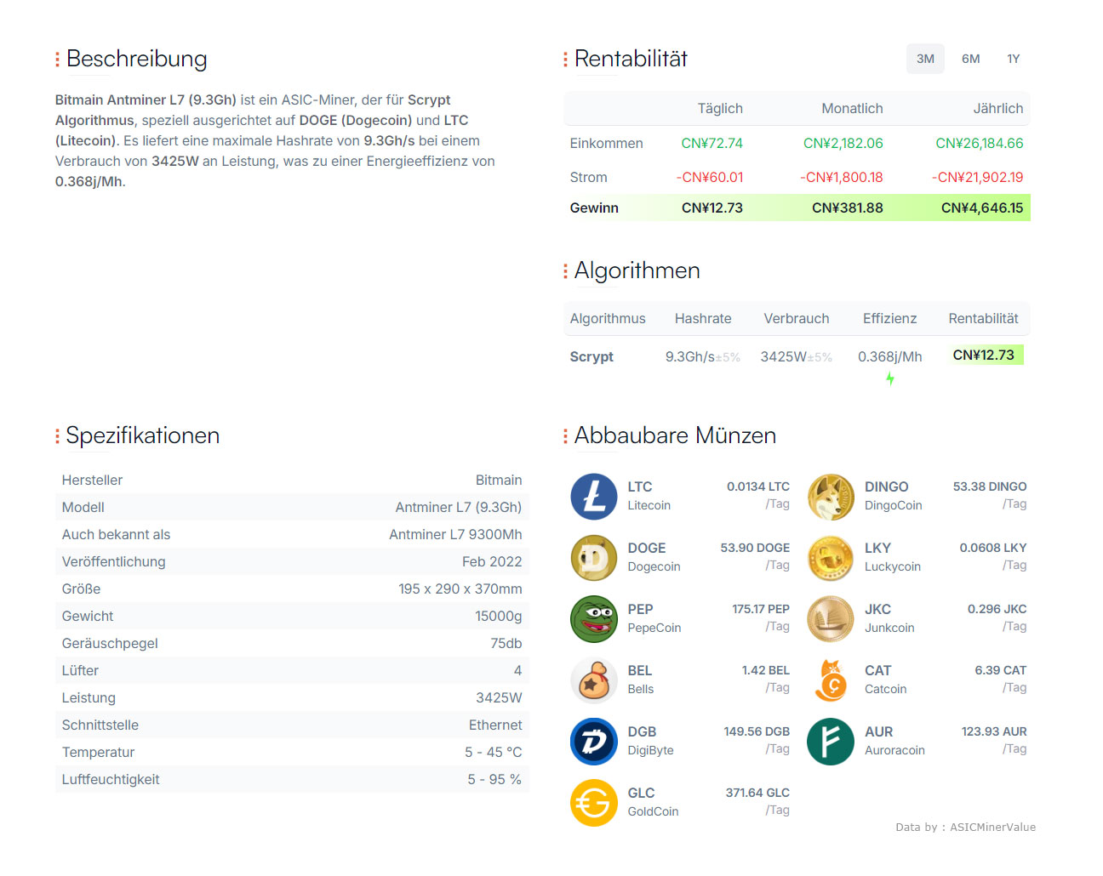Select monthly income CN¥2,182.06
This screenshot has height=876, width=1103.
coord(843,143)
